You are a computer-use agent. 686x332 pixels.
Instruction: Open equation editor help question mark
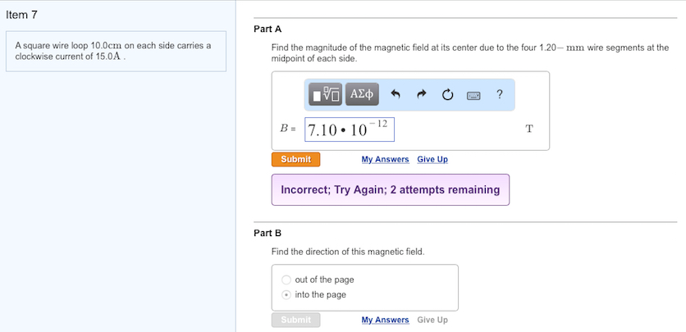coord(500,94)
